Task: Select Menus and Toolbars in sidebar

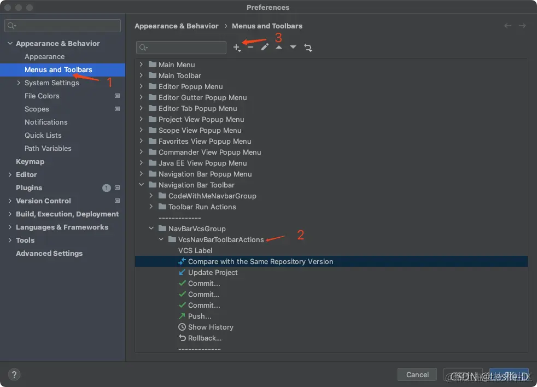Action: 63,69
